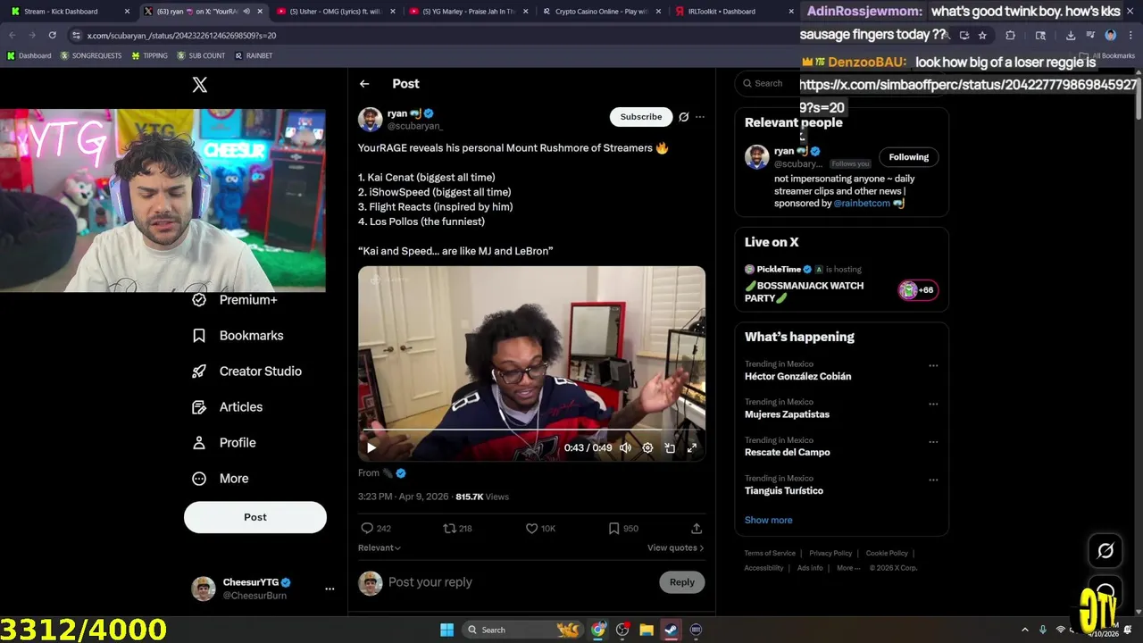The image size is (1143, 643).
Task: Open the RAINBET bookmark
Action: (x=254, y=55)
